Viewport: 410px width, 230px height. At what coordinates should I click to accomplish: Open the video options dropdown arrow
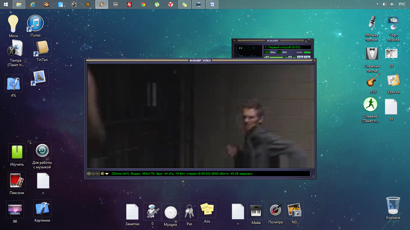click(x=107, y=174)
